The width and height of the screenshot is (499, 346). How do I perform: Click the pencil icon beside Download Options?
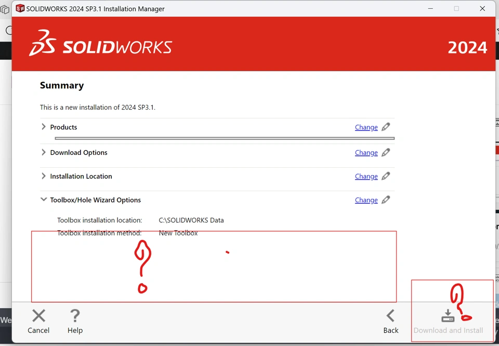click(386, 152)
